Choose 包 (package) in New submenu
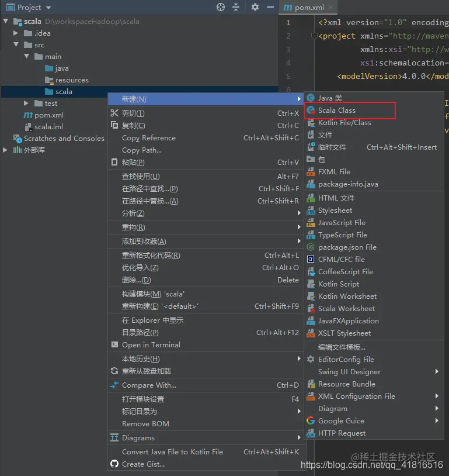The width and height of the screenshot is (449, 476). [374, 160]
